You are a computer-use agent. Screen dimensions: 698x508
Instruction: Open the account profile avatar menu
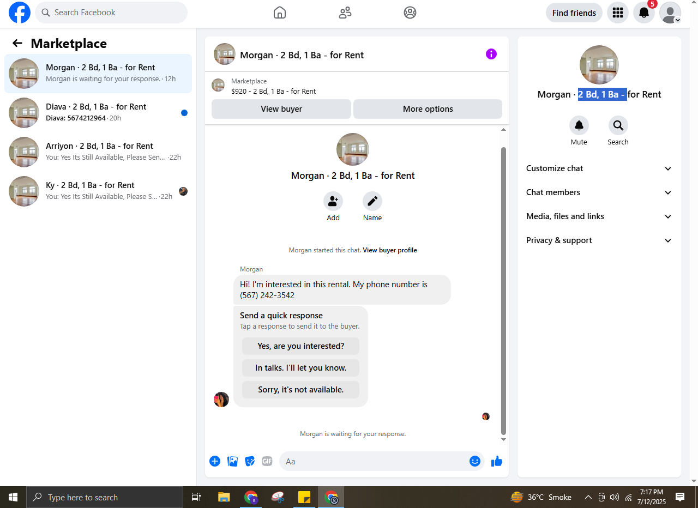670,13
